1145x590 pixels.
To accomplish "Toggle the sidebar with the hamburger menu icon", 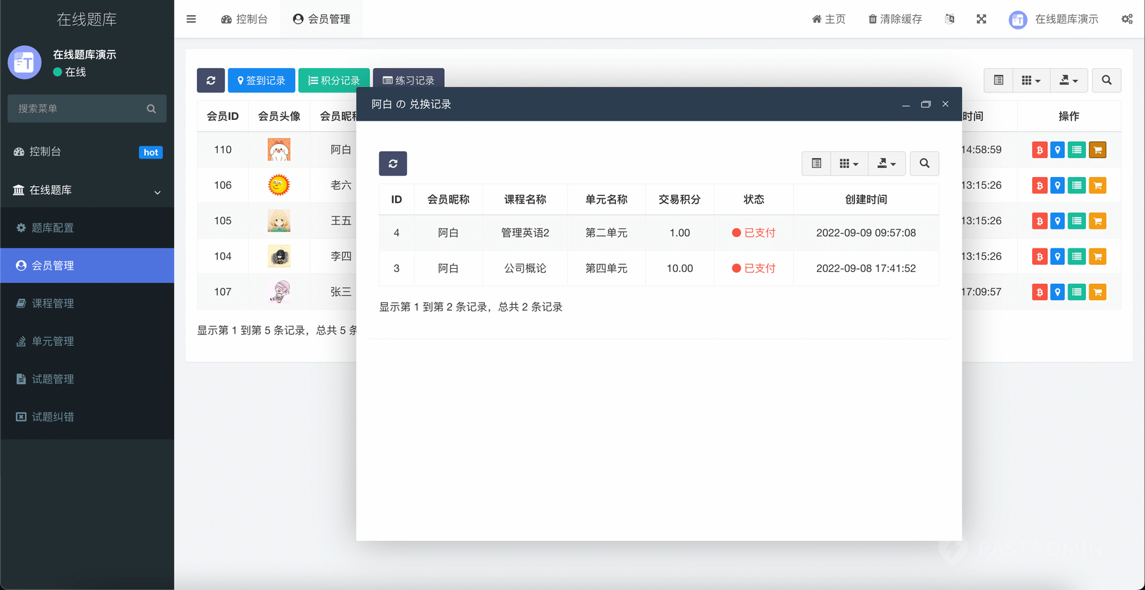I will pyautogui.click(x=191, y=19).
